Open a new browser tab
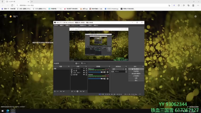The width and height of the screenshot is (201, 113). pos(32,2)
